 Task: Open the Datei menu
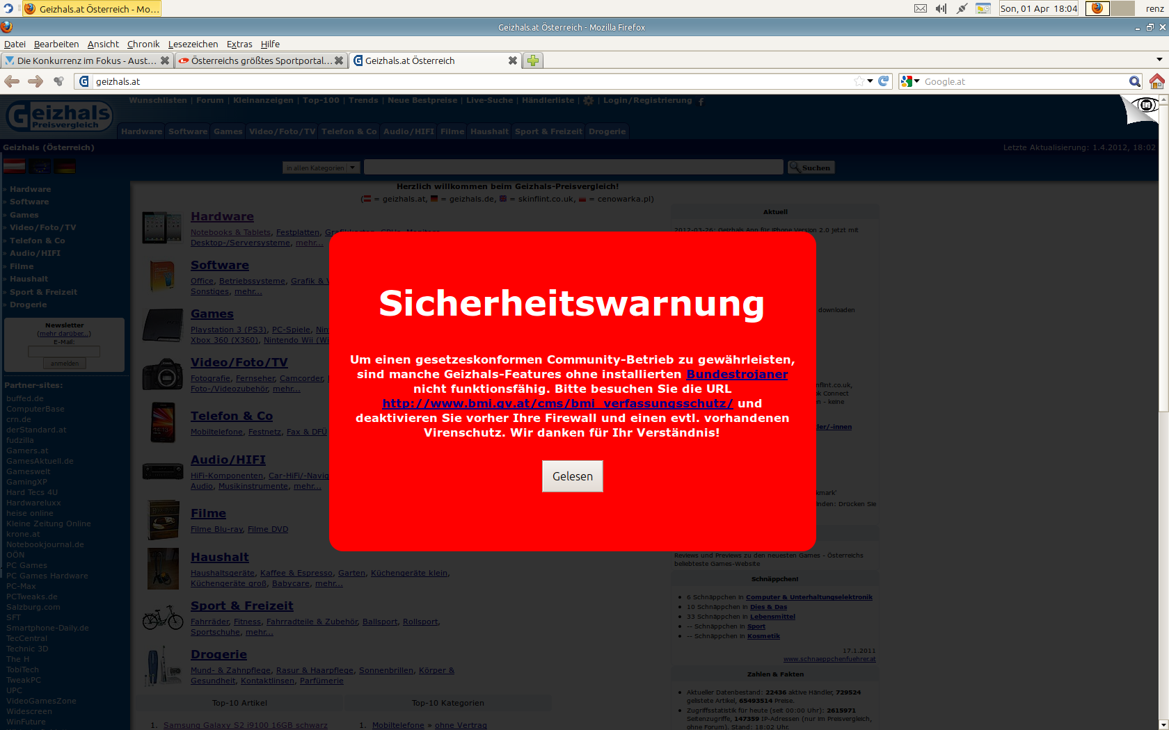[x=15, y=44]
